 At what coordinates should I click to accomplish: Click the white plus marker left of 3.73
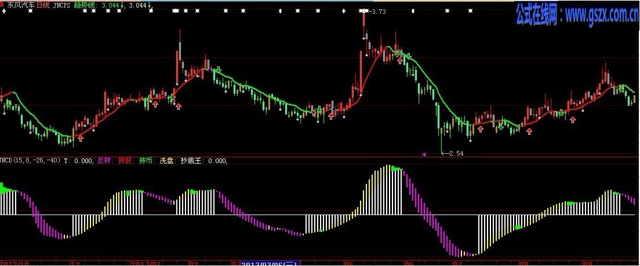344,11
